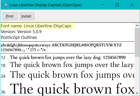140x96 pixels.
Task: Click the size 18 sample sentence
Action: 72,65
